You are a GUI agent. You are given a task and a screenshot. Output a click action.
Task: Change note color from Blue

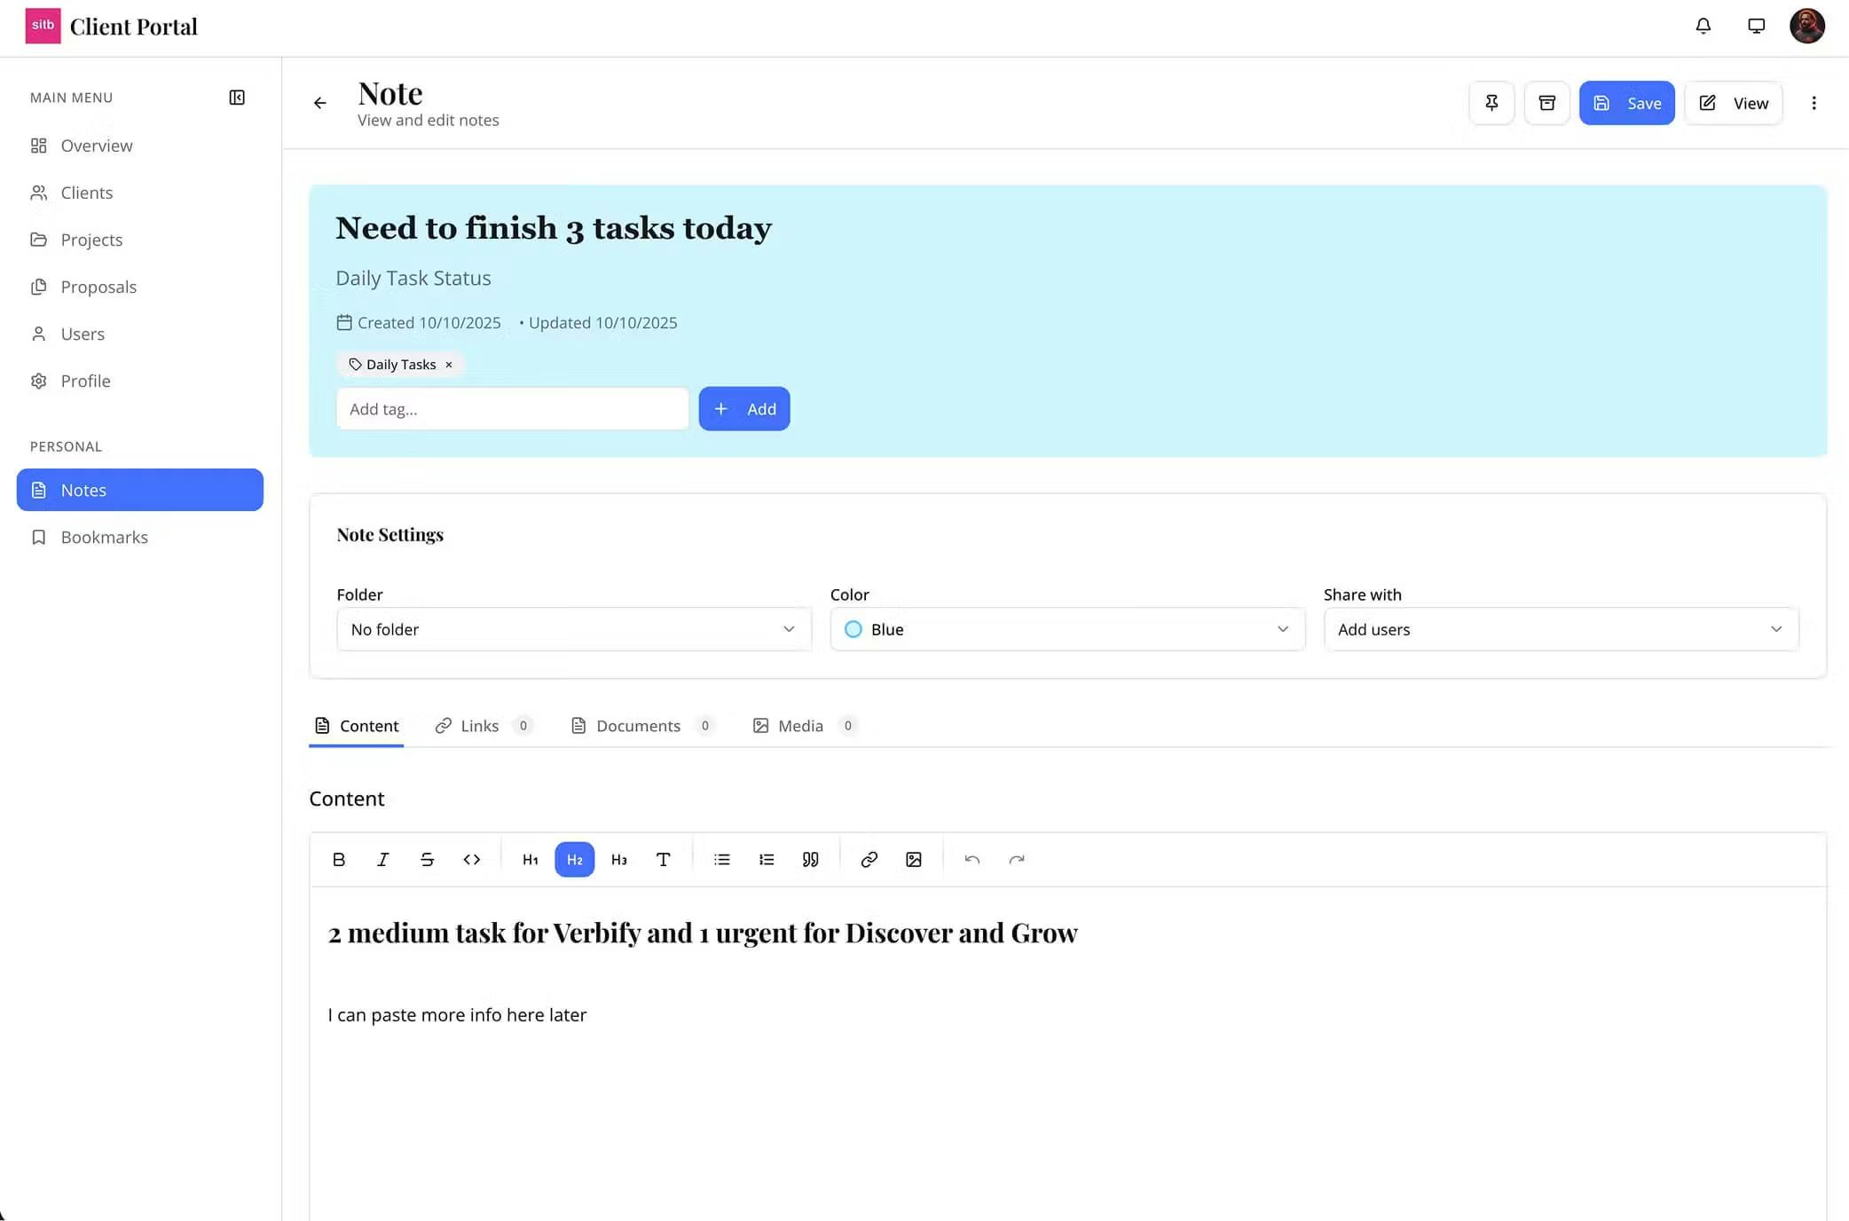coord(1066,629)
